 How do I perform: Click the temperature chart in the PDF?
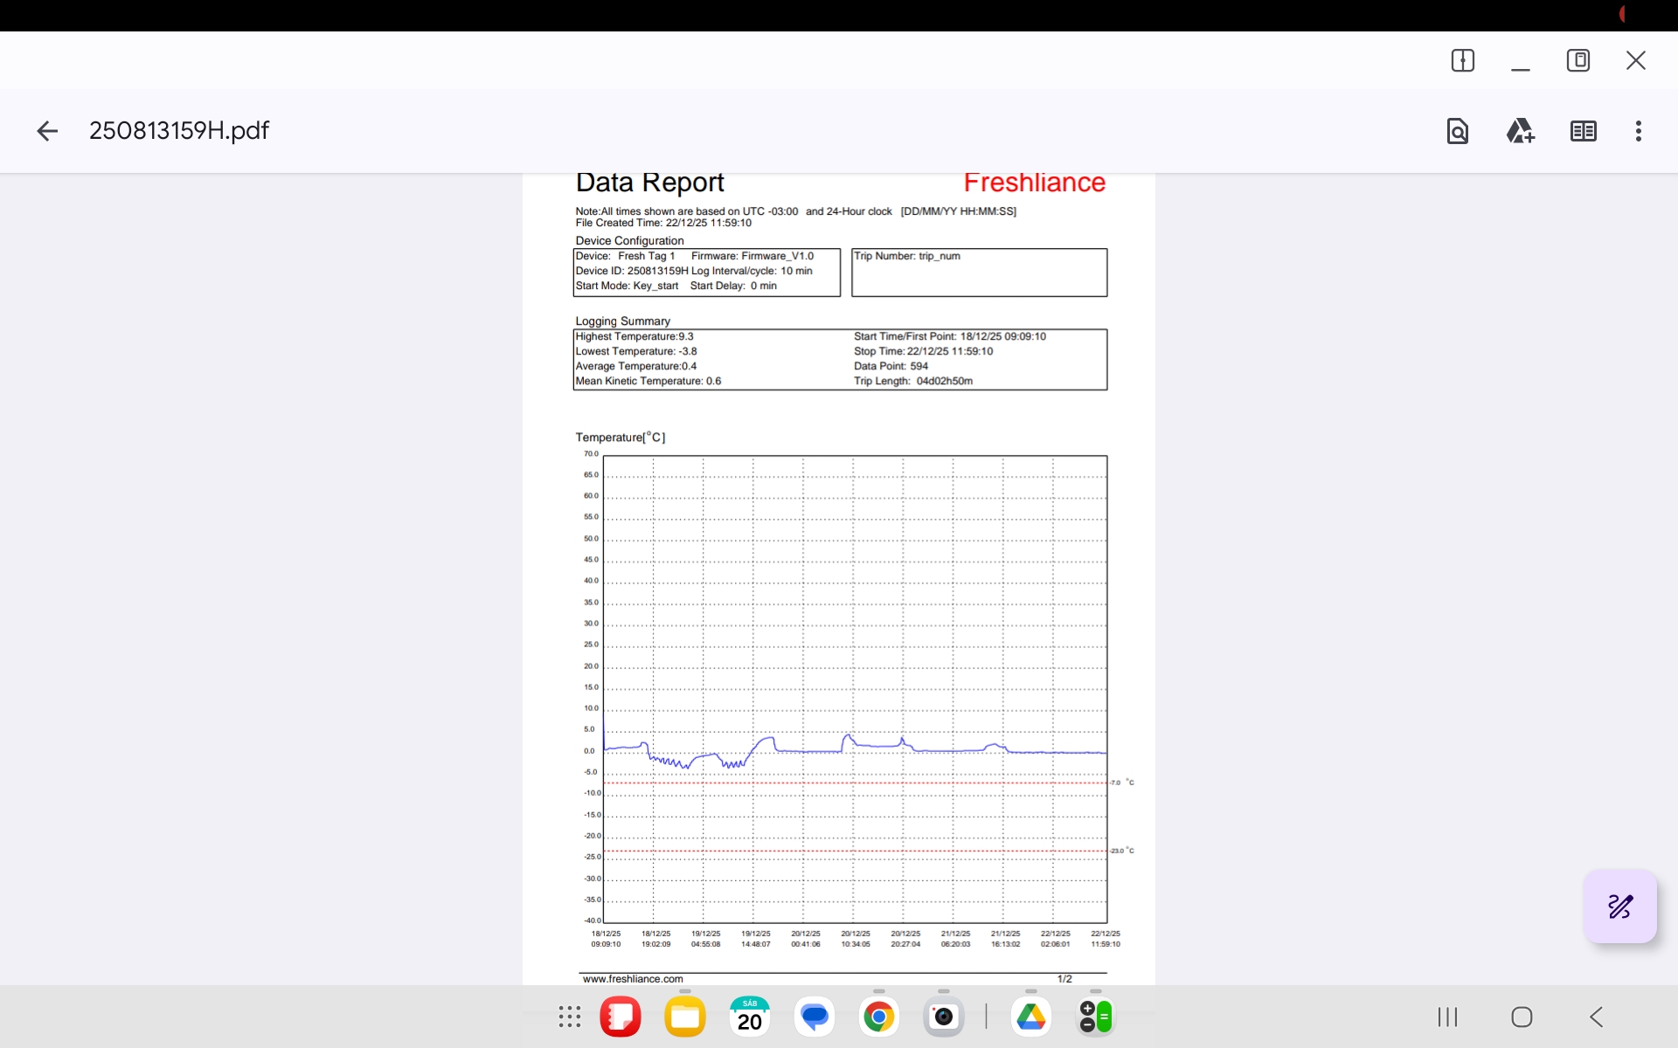(x=855, y=688)
